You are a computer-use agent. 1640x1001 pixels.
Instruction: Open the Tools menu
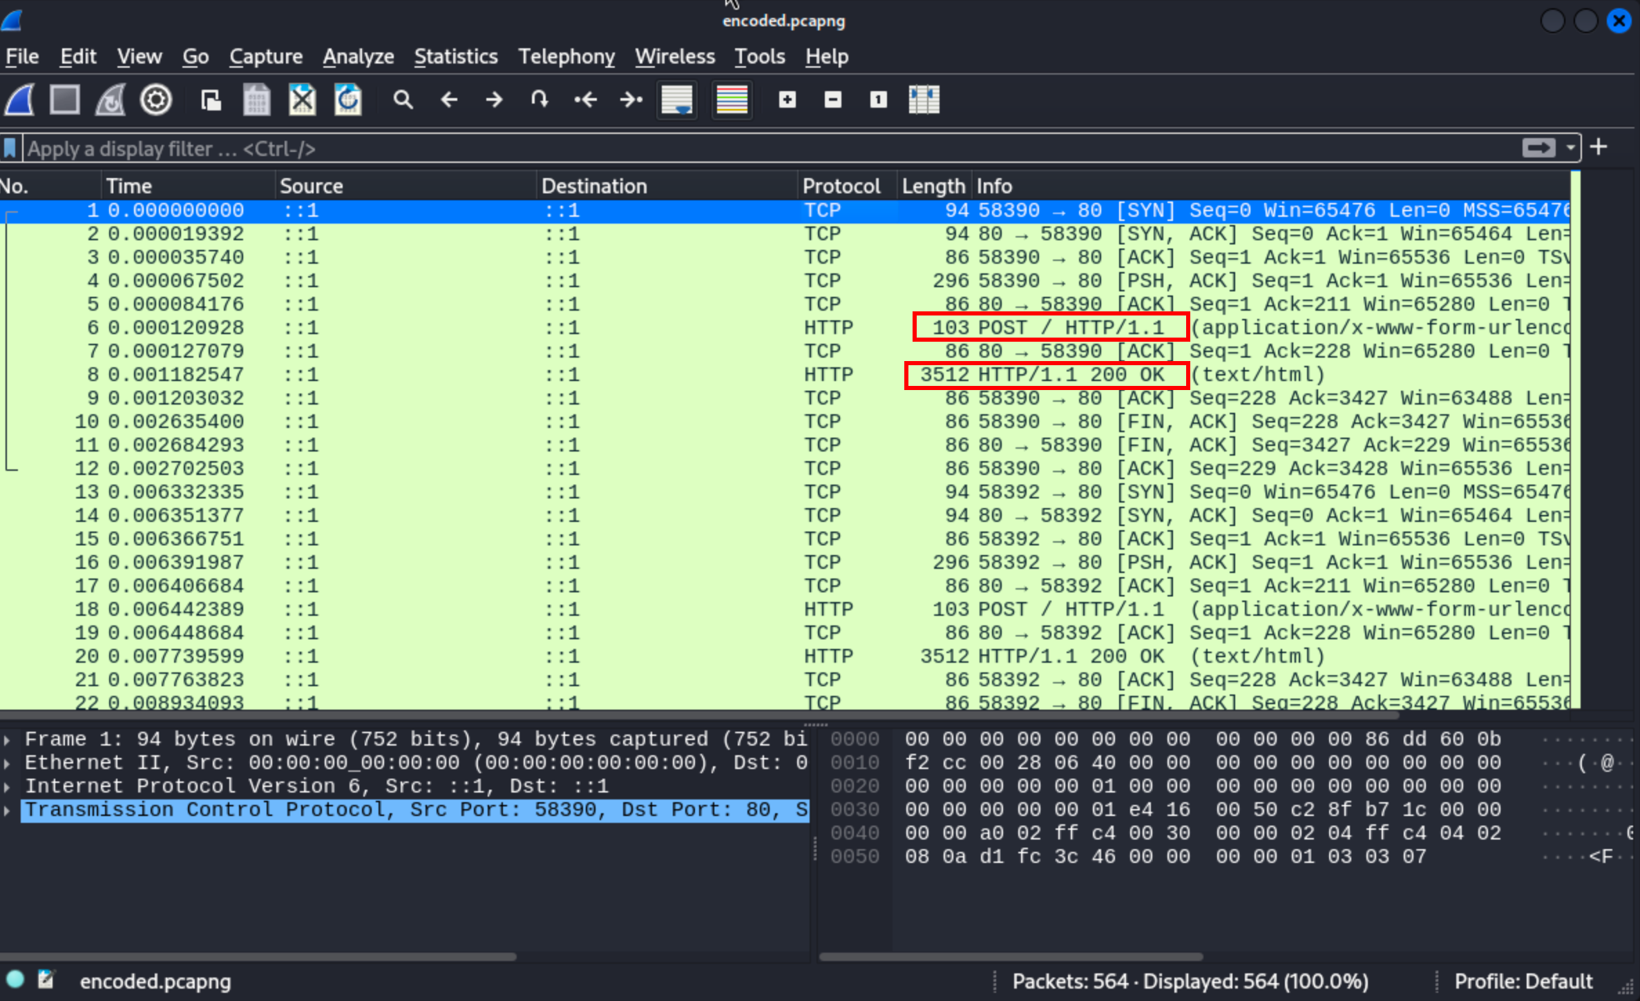[x=760, y=57]
